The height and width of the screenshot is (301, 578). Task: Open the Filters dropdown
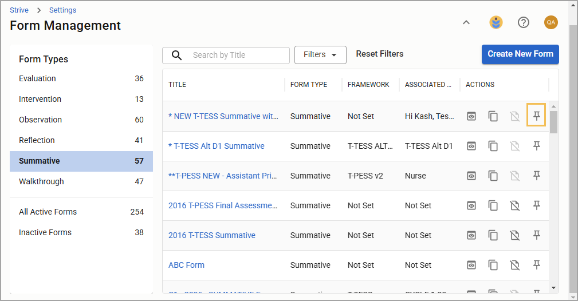tap(320, 55)
